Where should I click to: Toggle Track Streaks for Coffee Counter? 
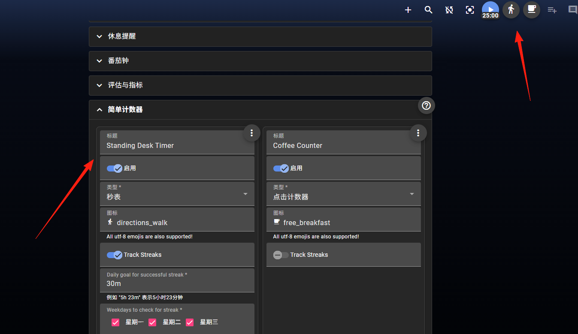pyautogui.click(x=281, y=255)
